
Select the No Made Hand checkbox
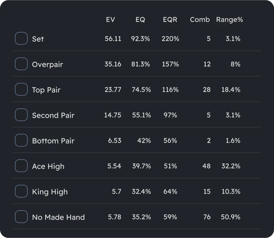coord(21,217)
